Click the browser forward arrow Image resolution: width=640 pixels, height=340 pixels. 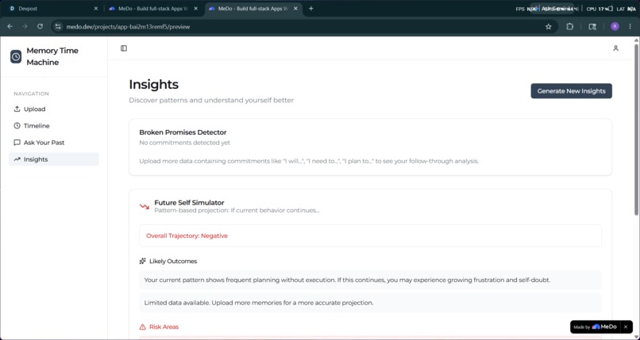pyautogui.click(x=25, y=26)
